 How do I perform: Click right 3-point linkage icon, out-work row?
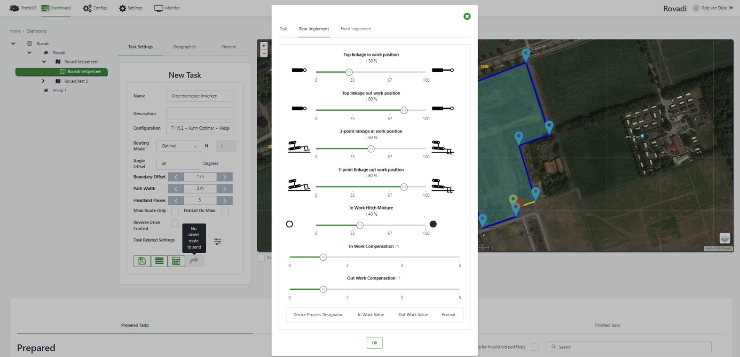[x=443, y=186]
